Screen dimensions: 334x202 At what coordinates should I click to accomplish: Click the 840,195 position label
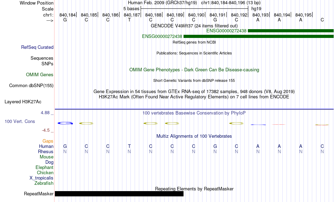303,15
